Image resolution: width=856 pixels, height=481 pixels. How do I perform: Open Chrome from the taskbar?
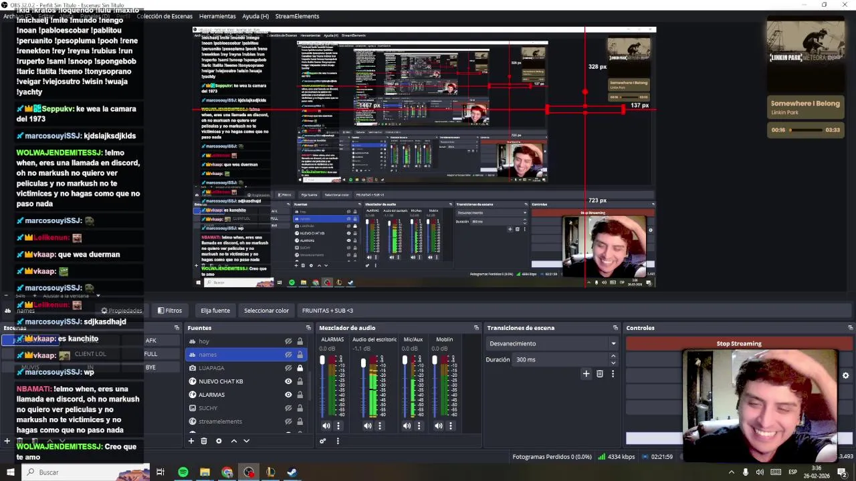[x=227, y=472]
